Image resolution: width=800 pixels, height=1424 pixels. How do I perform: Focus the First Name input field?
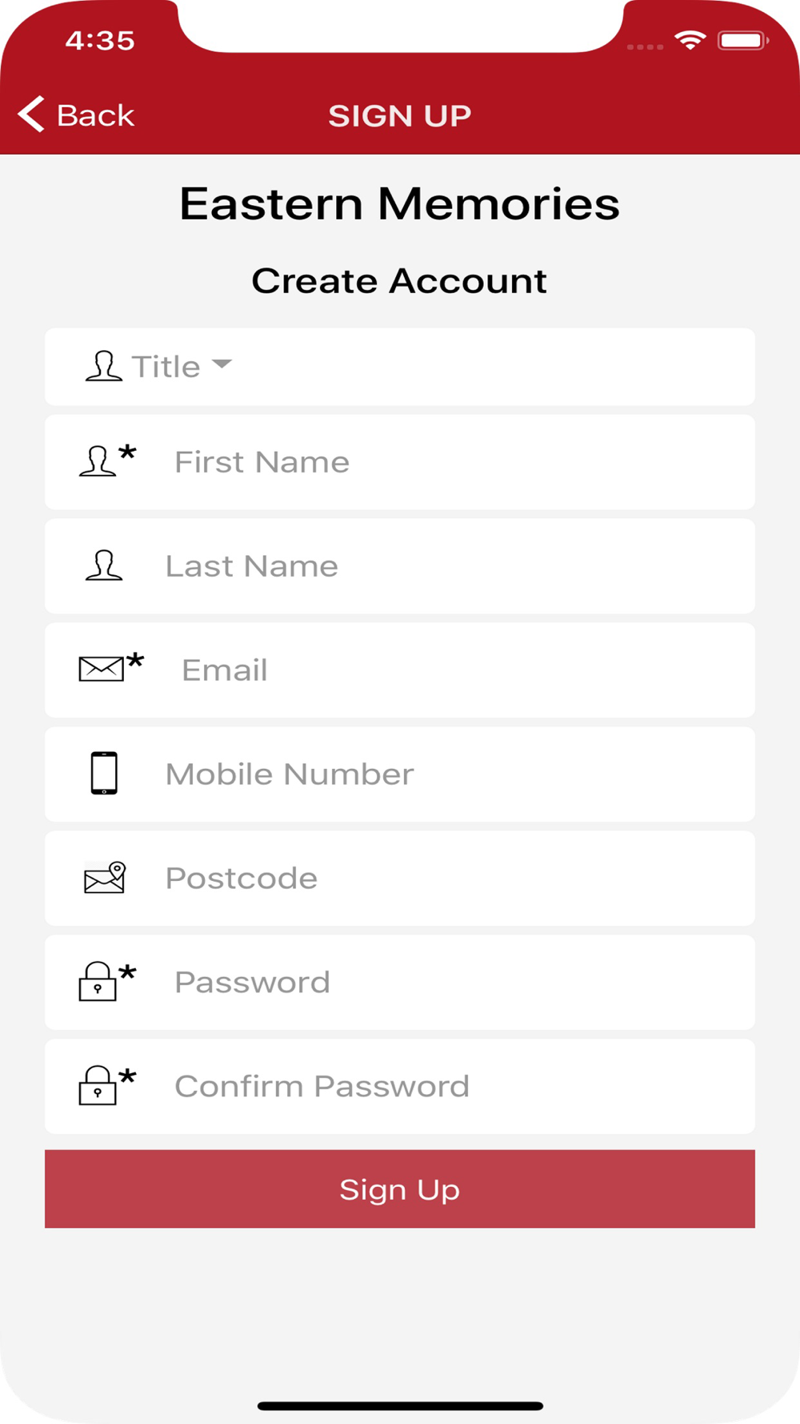point(400,462)
